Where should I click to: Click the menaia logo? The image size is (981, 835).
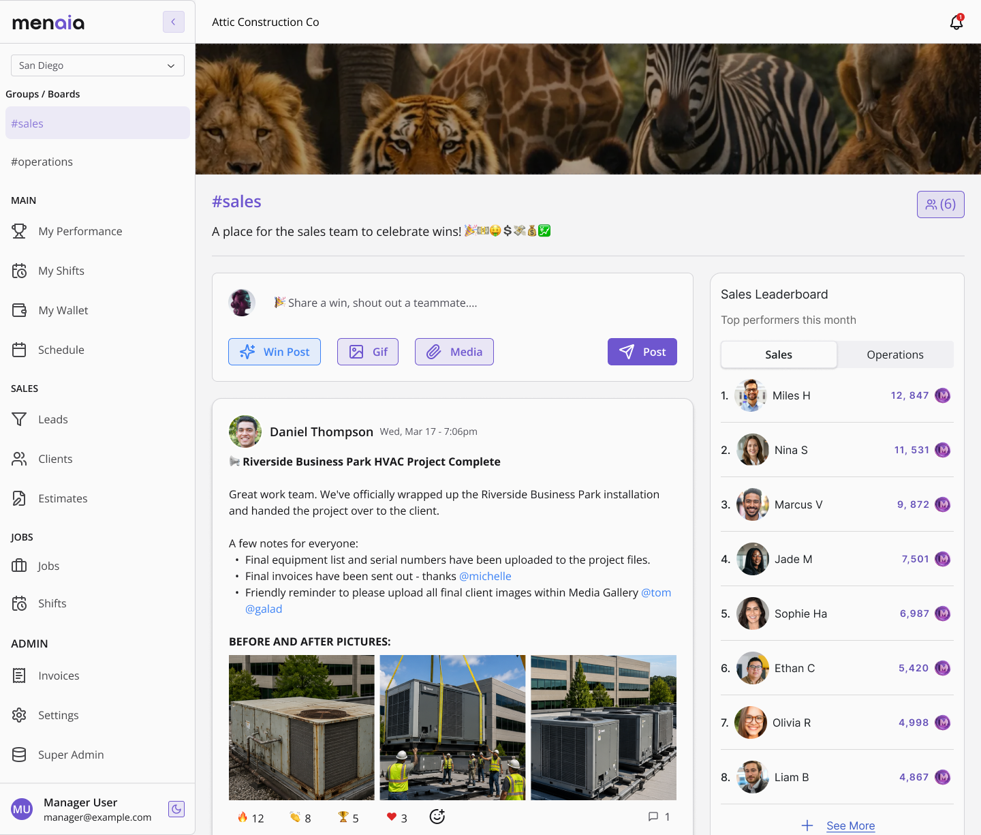48,22
